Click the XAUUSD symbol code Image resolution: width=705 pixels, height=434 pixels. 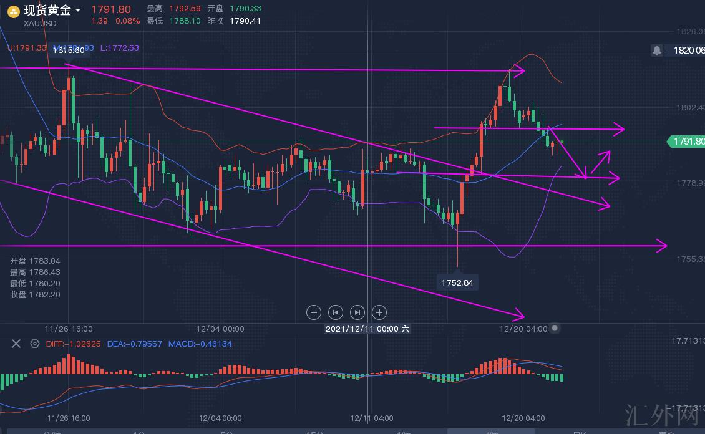pos(39,23)
